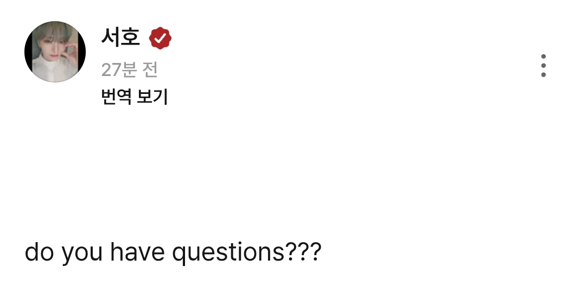The width and height of the screenshot is (586, 291).
Task: Tap 서호's profile picture
Action: [x=55, y=52]
